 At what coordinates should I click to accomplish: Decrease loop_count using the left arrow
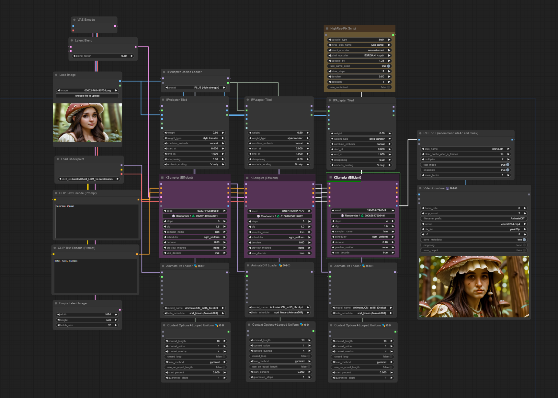point(423,213)
